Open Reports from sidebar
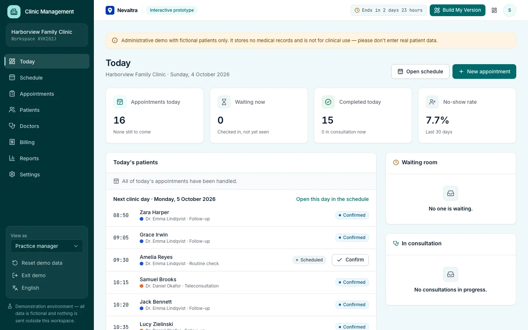The width and height of the screenshot is (528, 330). [x=47, y=158]
